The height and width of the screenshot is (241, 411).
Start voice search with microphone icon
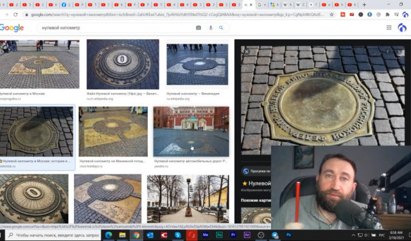pyautogui.click(x=211, y=28)
